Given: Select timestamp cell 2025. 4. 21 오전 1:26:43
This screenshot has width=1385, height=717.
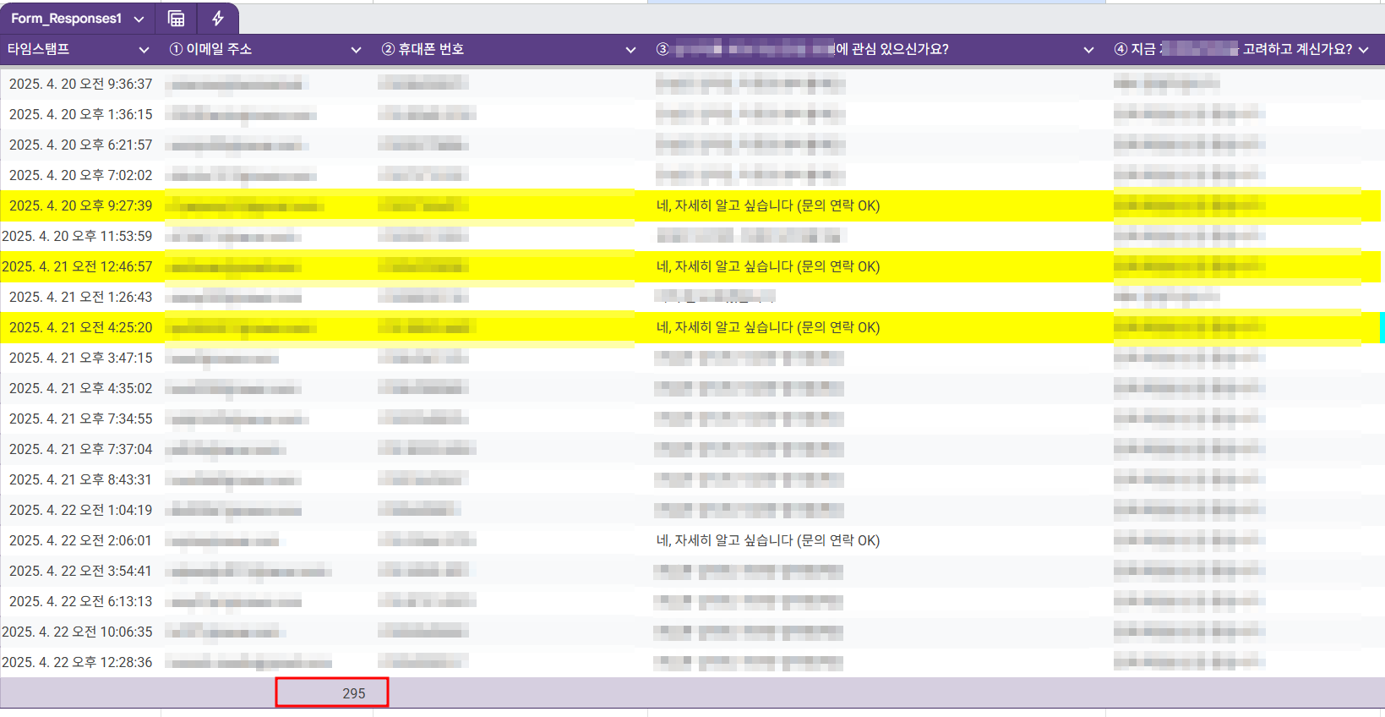Looking at the screenshot, I should 81,297.
